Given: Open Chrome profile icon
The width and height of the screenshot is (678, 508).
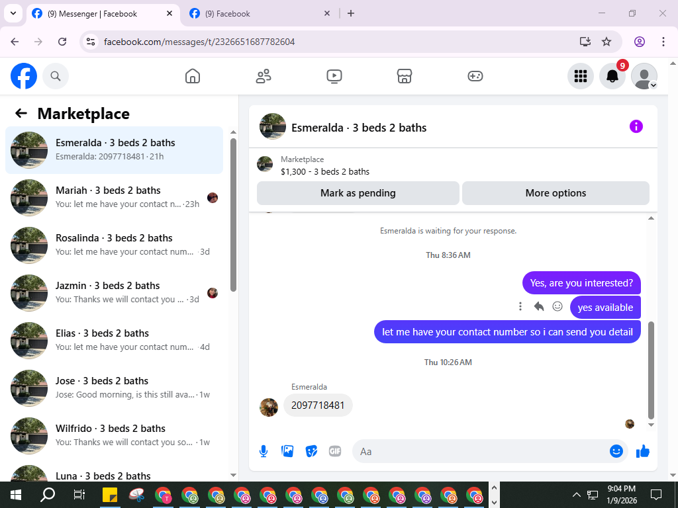Looking at the screenshot, I should click(640, 42).
